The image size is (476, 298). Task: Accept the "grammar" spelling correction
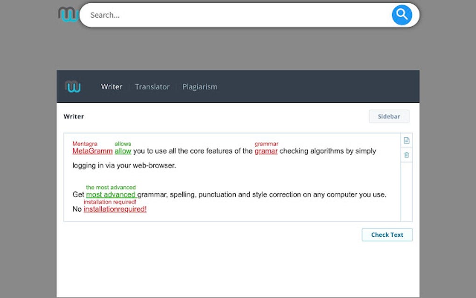tap(267, 143)
